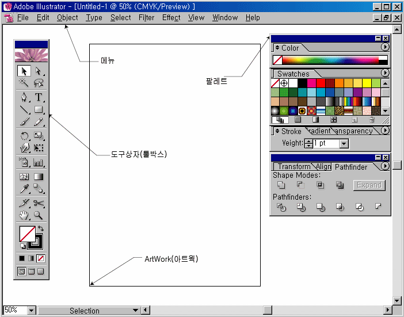Select the Column Graph tool
The height and width of the screenshot is (317, 404).
point(39,162)
